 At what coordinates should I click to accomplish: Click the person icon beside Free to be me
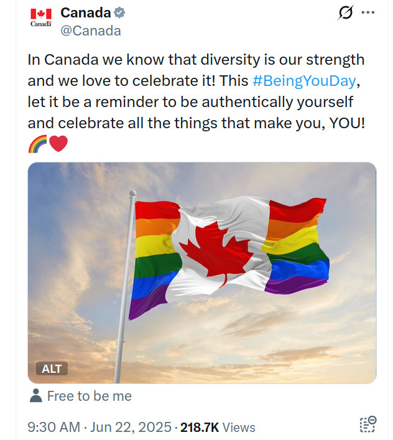pyautogui.click(x=36, y=396)
